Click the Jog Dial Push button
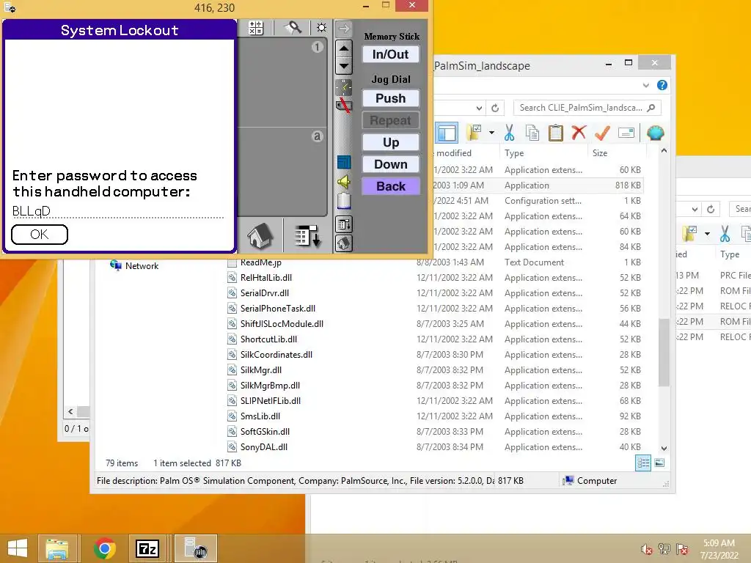This screenshot has height=563, width=751. [391, 98]
